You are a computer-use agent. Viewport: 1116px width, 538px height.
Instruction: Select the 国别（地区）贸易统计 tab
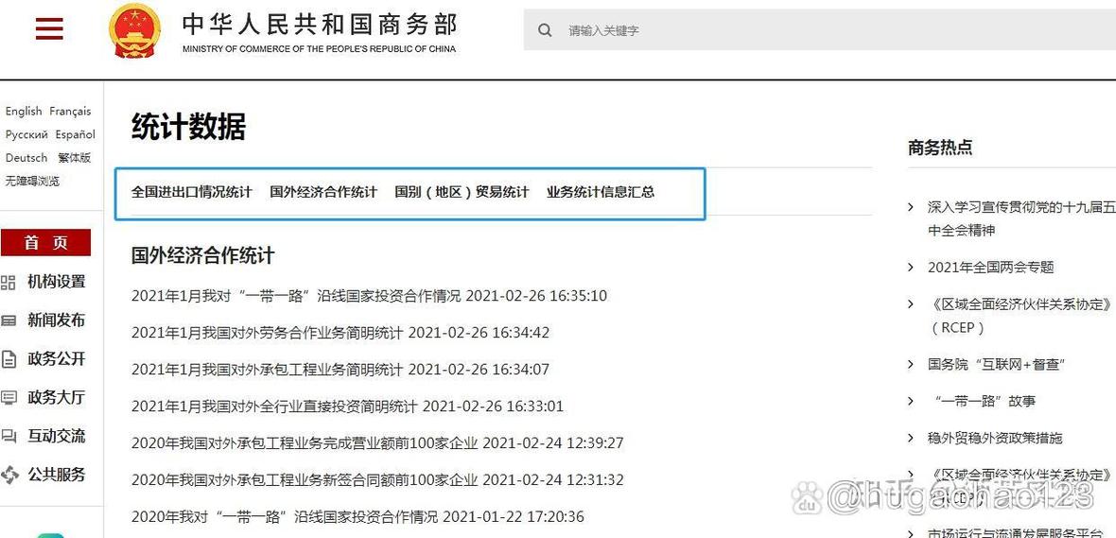(x=462, y=192)
